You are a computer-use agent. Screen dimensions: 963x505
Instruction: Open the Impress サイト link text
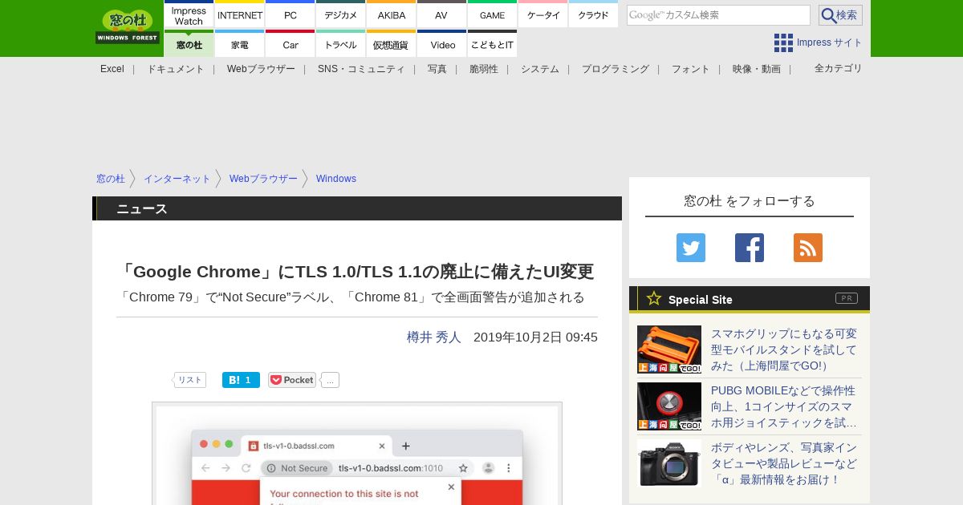coord(830,42)
